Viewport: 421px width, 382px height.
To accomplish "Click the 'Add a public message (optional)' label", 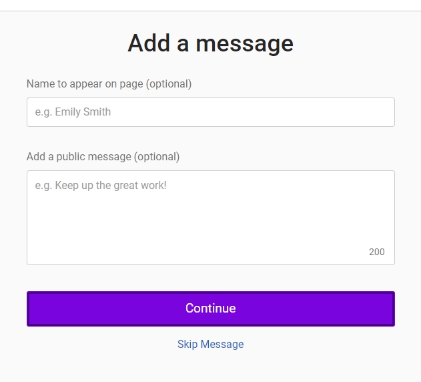I will point(103,156).
